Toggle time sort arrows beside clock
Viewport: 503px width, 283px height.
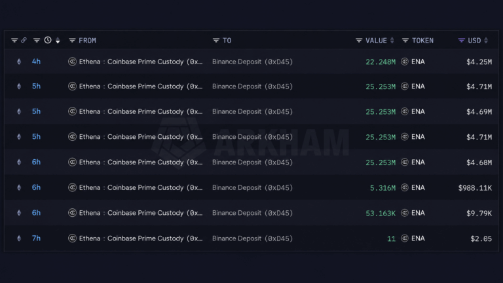[x=58, y=41]
